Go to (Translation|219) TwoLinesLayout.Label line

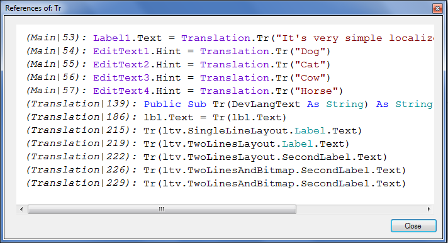tap(188, 144)
